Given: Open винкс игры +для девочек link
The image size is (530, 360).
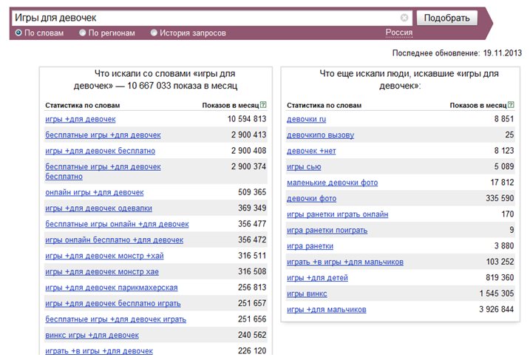Looking at the screenshot, I should click(x=92, y=336).
